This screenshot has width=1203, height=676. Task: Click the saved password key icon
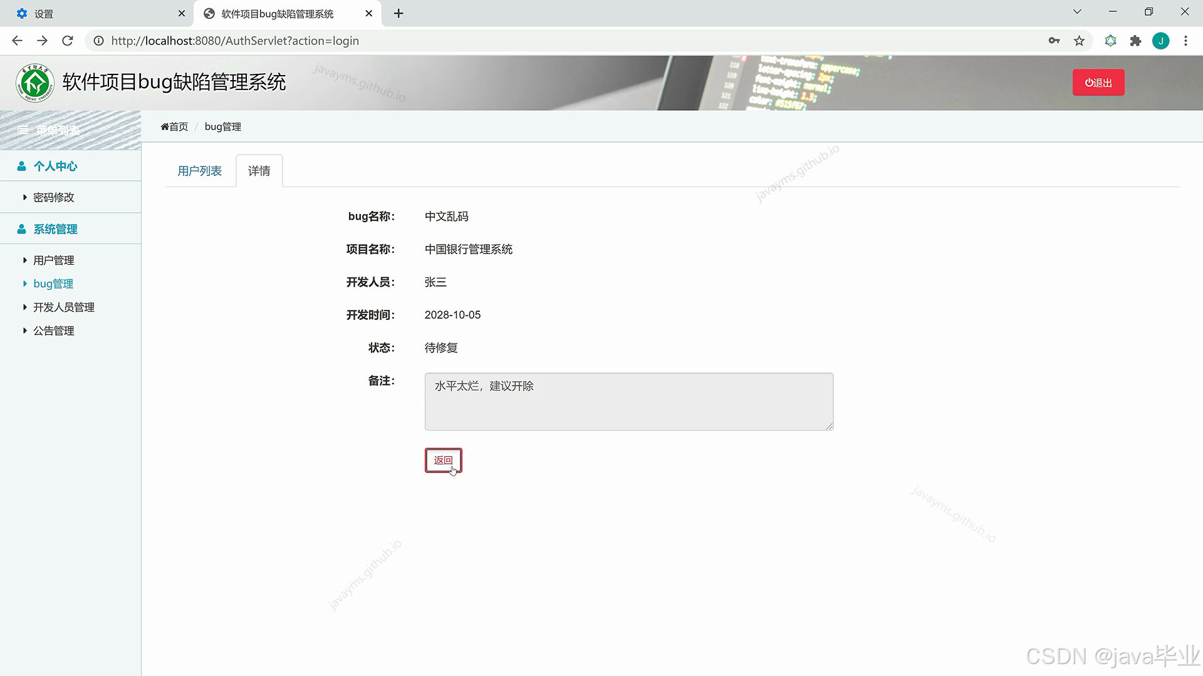point(1054,41)
